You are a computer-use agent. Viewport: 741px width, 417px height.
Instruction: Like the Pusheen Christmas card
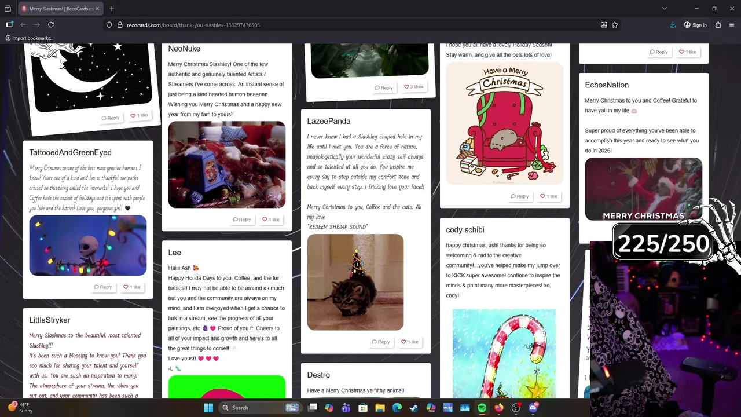point(548,196)
